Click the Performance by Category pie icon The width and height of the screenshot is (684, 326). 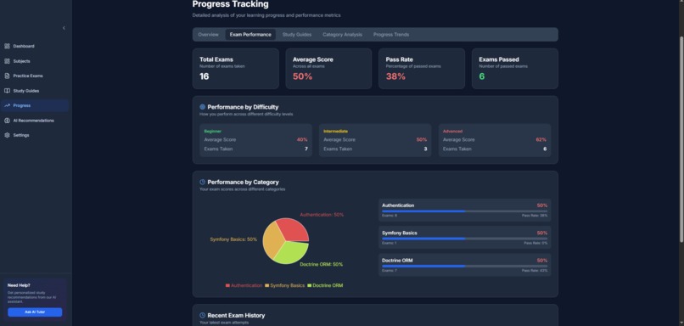(203, 182)
